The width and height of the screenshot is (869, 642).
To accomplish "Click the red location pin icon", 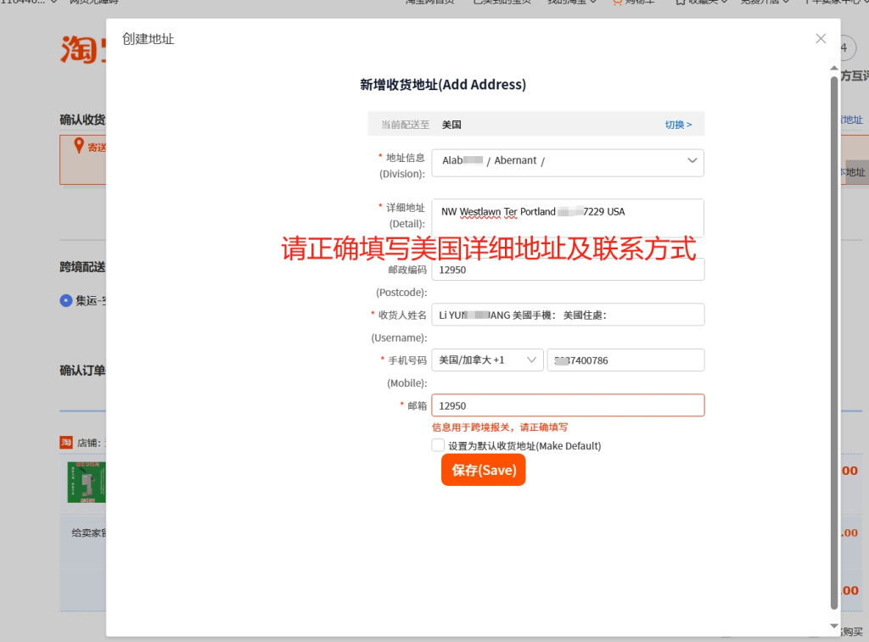I will (x=79, y=146).
